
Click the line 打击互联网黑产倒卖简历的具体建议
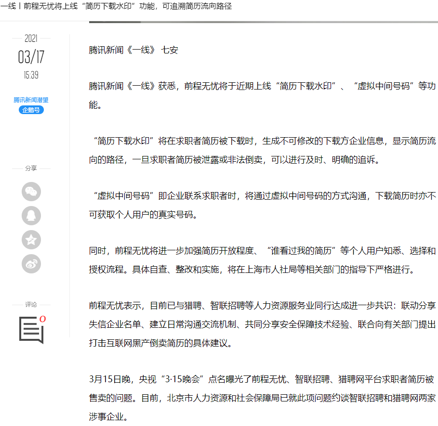[160, 343]
